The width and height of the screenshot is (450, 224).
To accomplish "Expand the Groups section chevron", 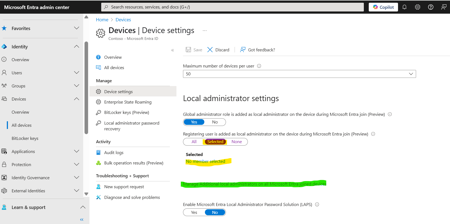I will (x=77, y=86).
